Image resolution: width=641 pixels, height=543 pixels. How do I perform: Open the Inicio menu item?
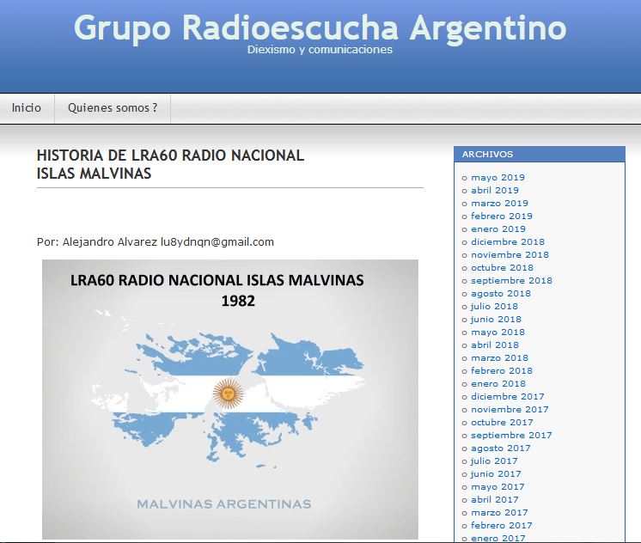27,108
